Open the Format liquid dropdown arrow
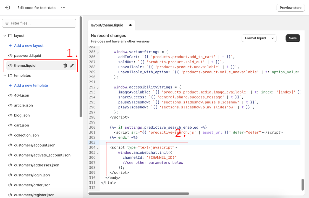309x198 pixels. (273, 38)
